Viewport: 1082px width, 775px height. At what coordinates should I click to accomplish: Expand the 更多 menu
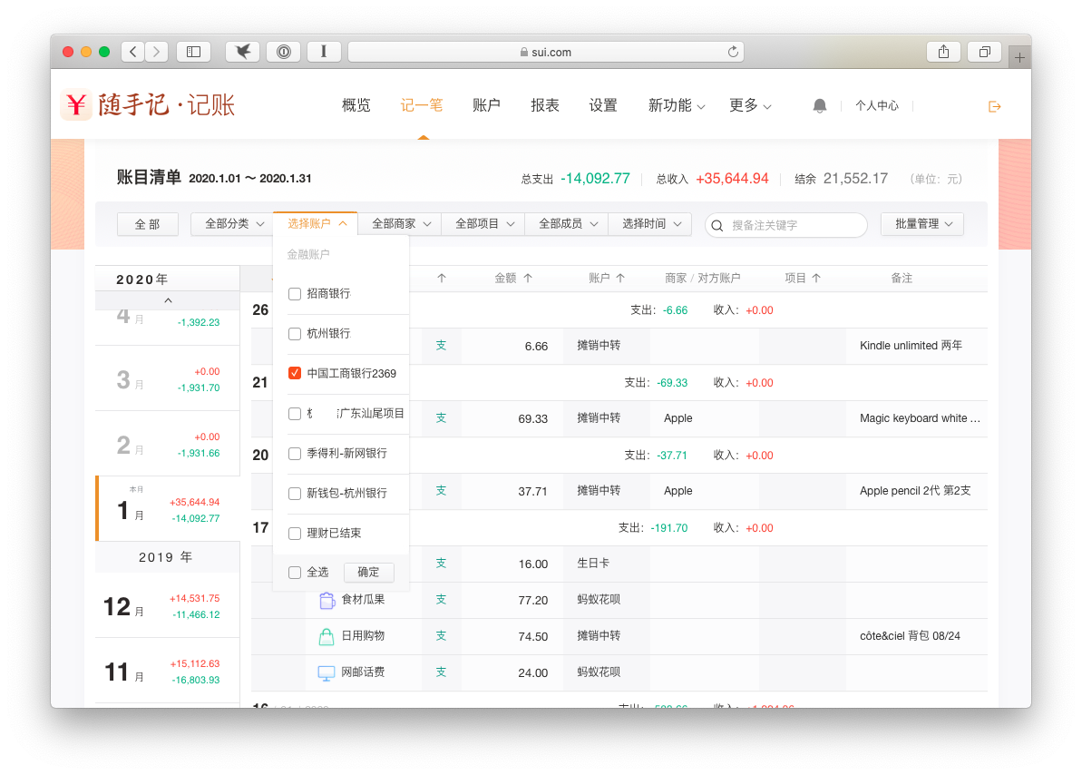pyautogui.click(x=750, y=105)
